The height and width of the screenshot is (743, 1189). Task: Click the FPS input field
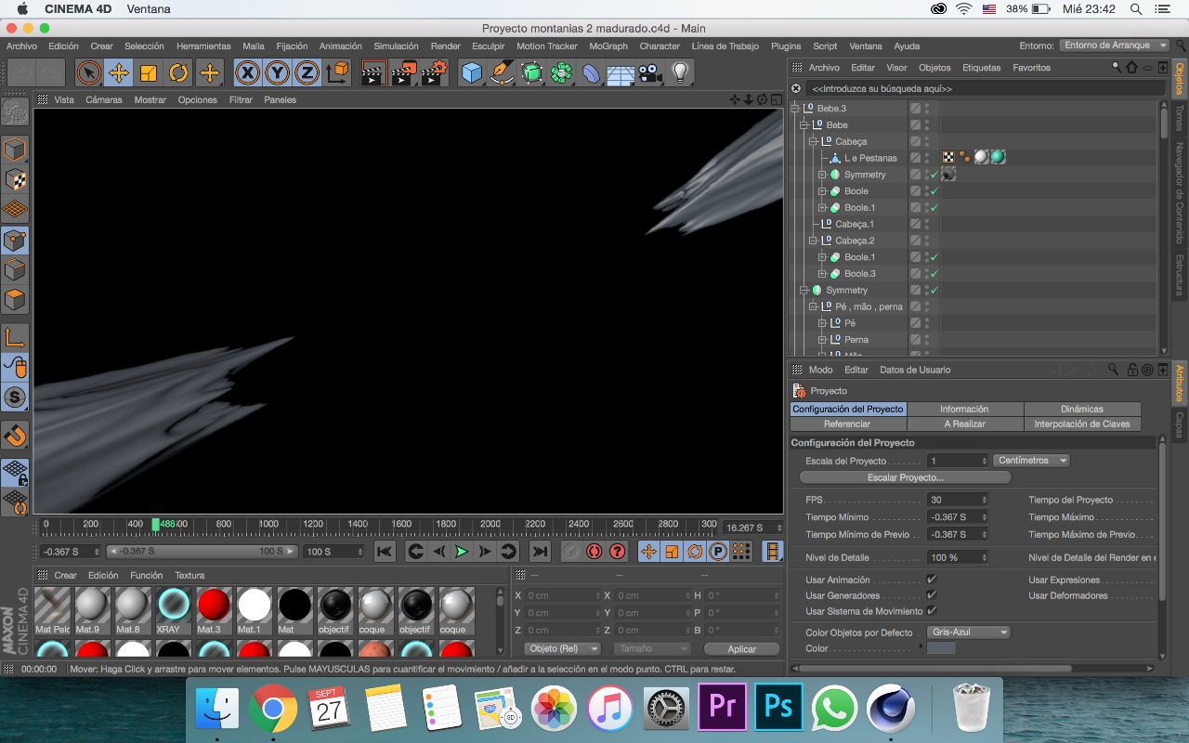tap(957, 500)
